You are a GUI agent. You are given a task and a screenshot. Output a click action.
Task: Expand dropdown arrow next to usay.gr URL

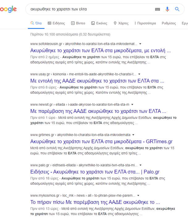pyautogui.click(x=139, y=74)
